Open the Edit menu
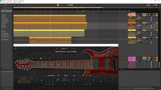The image size is (161, 90). 4,3
